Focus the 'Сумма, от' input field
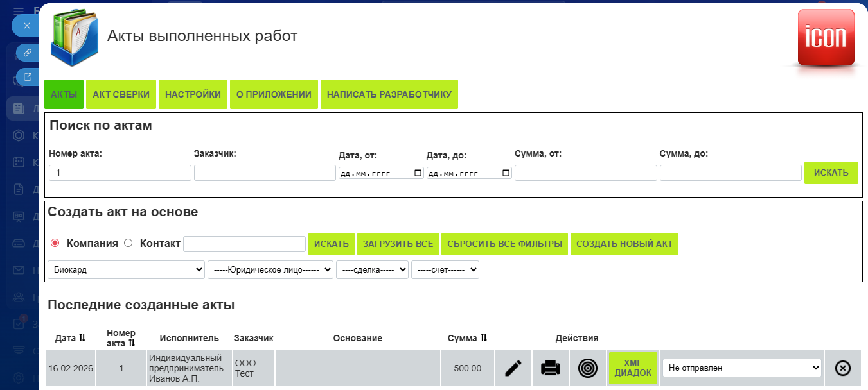Viewport: 868px width, 390px height. click(586, 173)
